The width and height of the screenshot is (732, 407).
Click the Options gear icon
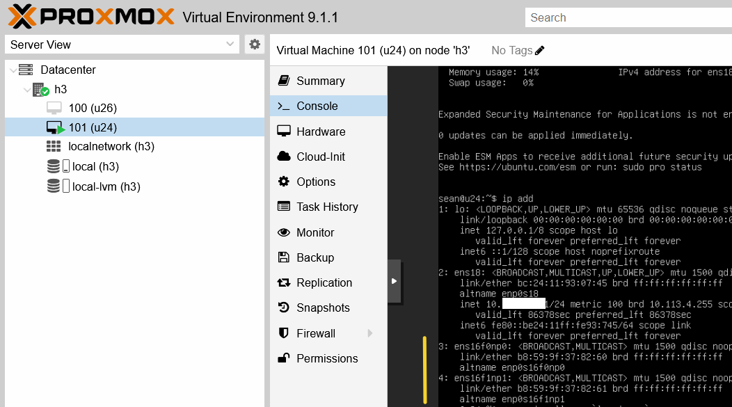pyautogui.click(x=284, y=182)
